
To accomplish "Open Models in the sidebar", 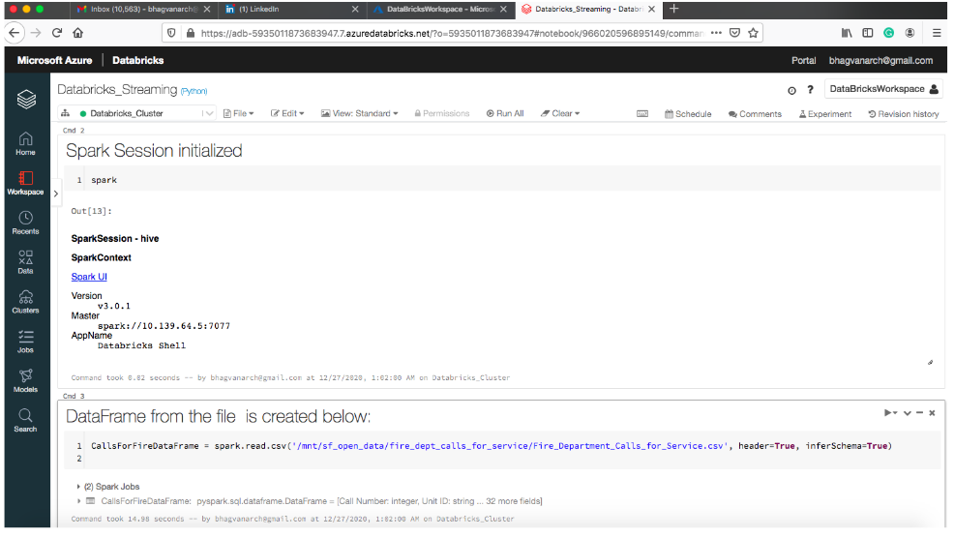I will 25,380.
